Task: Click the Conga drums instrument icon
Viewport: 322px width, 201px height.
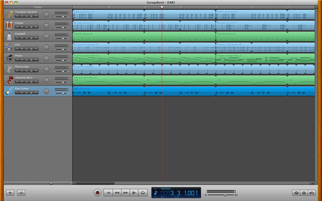Action: click(9, 25)
